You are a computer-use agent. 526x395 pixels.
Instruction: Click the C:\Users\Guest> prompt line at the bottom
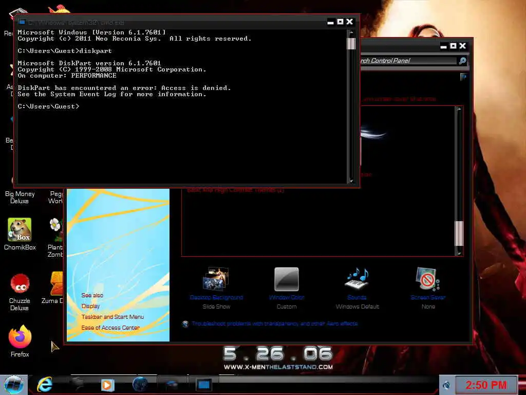coord(49,106)
